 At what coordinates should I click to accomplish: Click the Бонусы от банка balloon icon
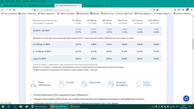click(139, 84)
